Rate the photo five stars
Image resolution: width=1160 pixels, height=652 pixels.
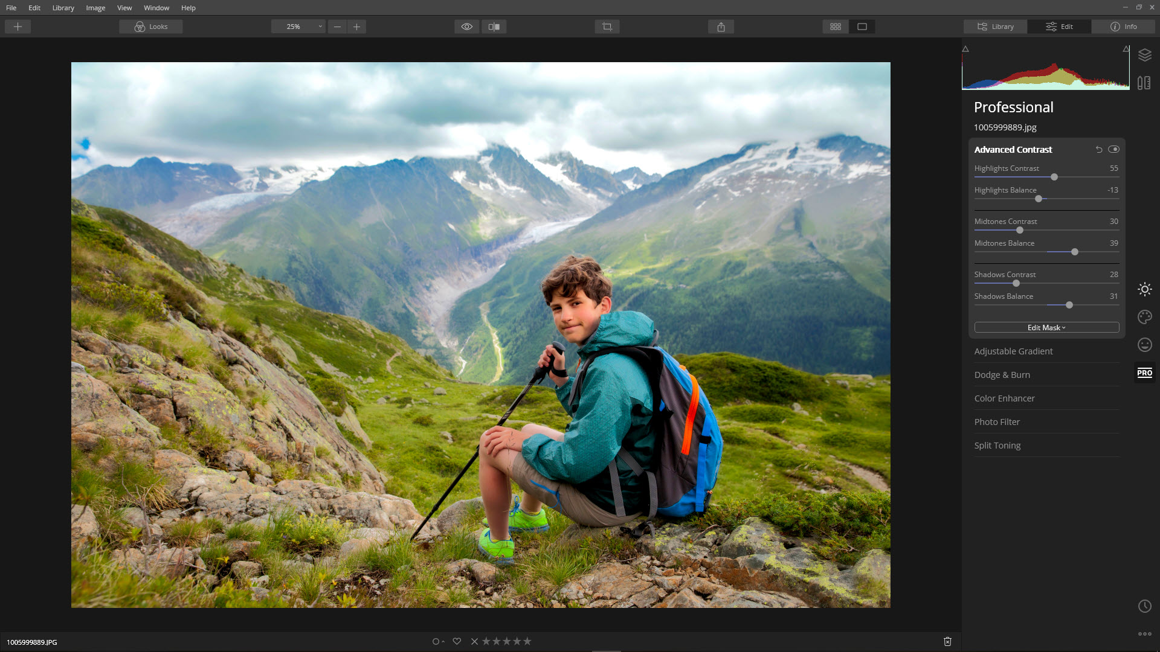pos(527,641)
